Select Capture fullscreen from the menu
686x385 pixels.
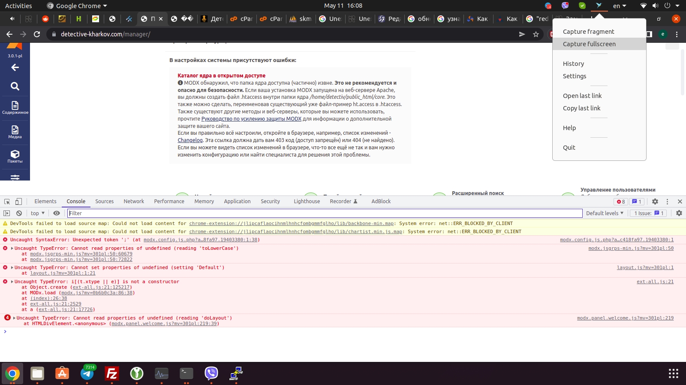(589, 44)
